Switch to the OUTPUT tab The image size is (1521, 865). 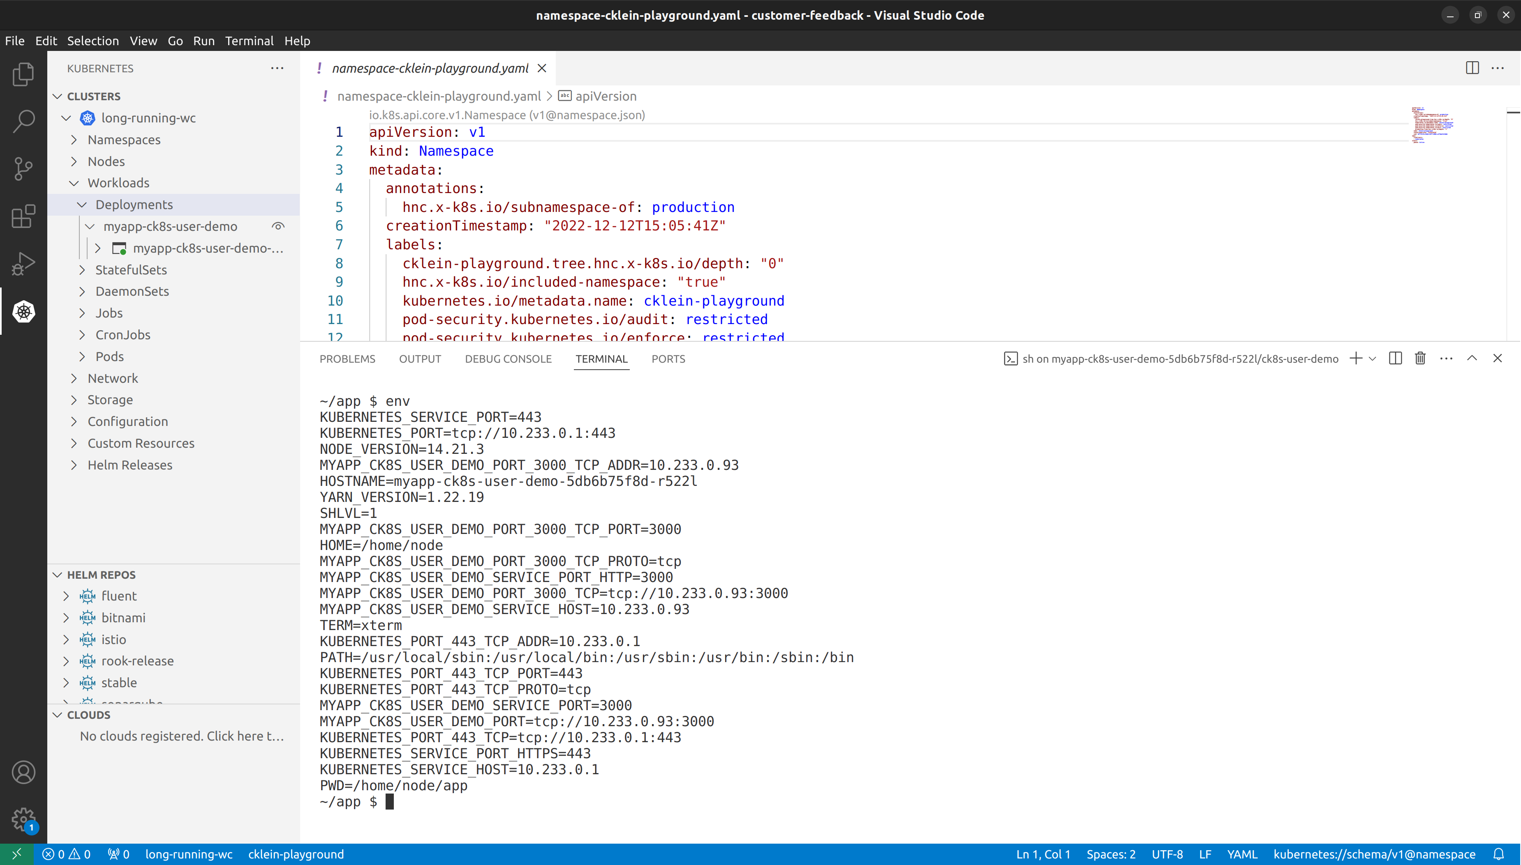tap(420, 359)
